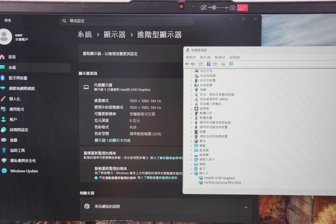Click the show/hide console tree toolbar icon
Viewport: 336px width, 224px height.
[x=201, y=64]
